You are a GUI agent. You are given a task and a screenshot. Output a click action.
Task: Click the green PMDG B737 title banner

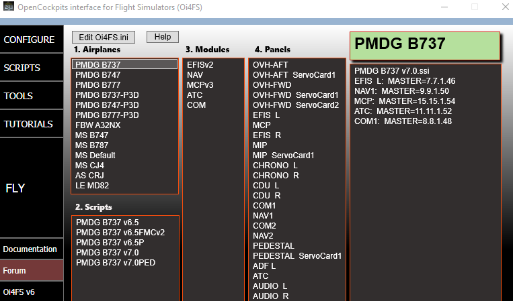click(425, 45)
